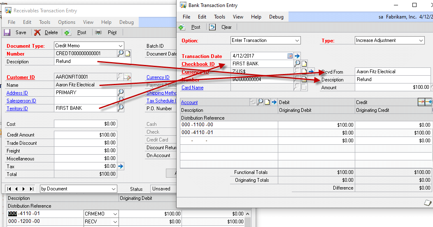Open Tools menu in Bank Transaction Entry
This screenshot has height=227, width=433.
(219, 17)
